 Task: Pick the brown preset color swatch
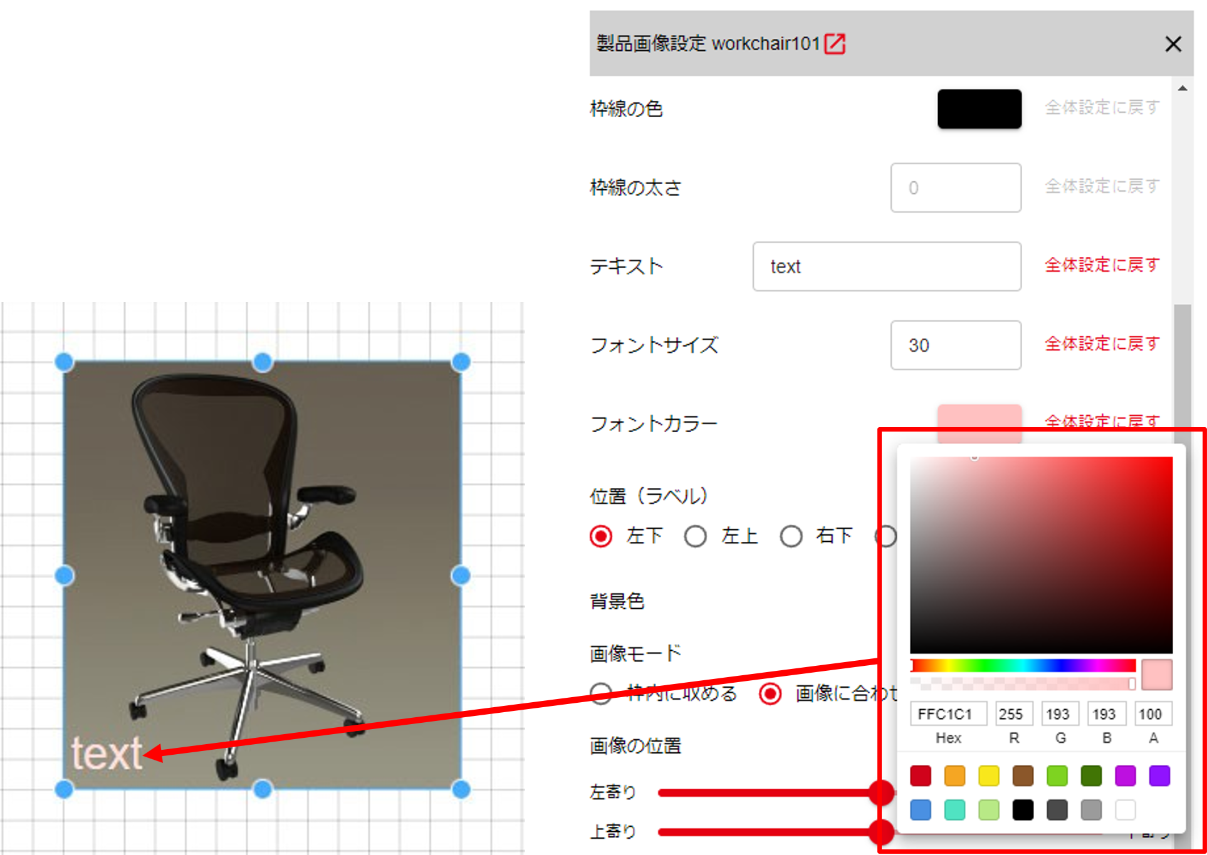coord(1023,775)
